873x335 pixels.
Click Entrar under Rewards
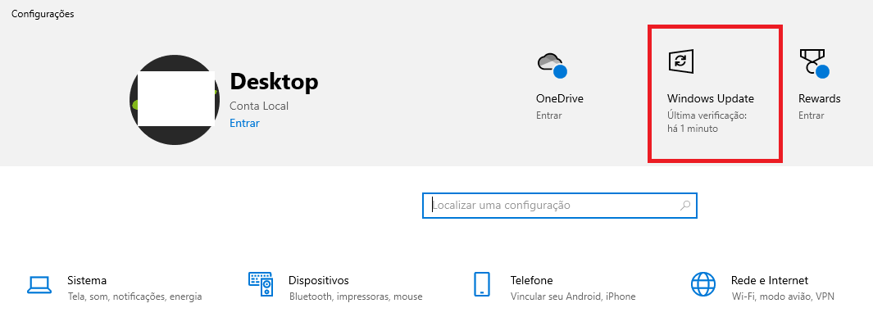[x=812, y=115]
